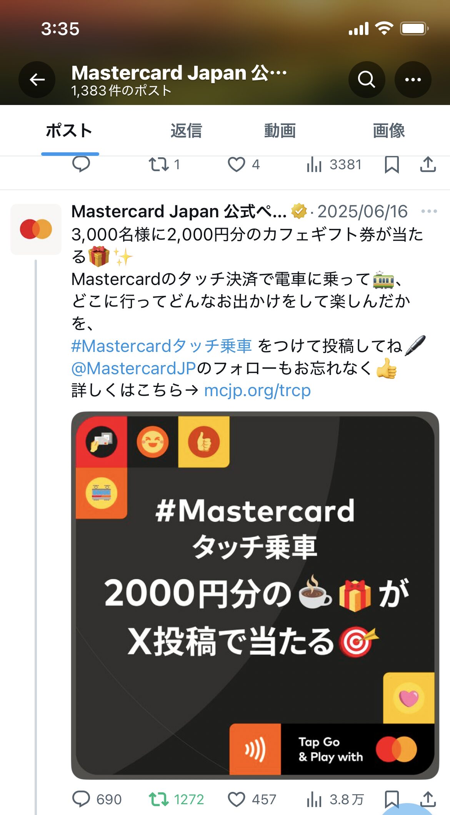Switch to the 動画 tab
Image resolution: width=450 pixels, height=815 pixels.
pos(280,131)
